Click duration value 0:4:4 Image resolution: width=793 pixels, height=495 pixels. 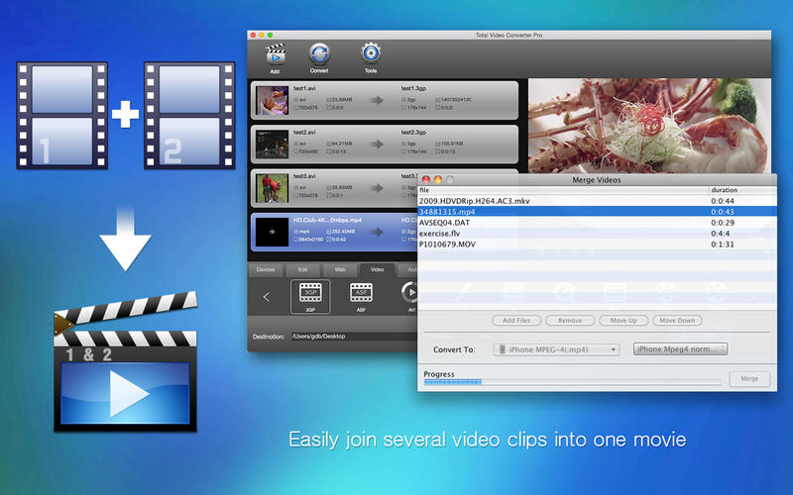point(721,234)
